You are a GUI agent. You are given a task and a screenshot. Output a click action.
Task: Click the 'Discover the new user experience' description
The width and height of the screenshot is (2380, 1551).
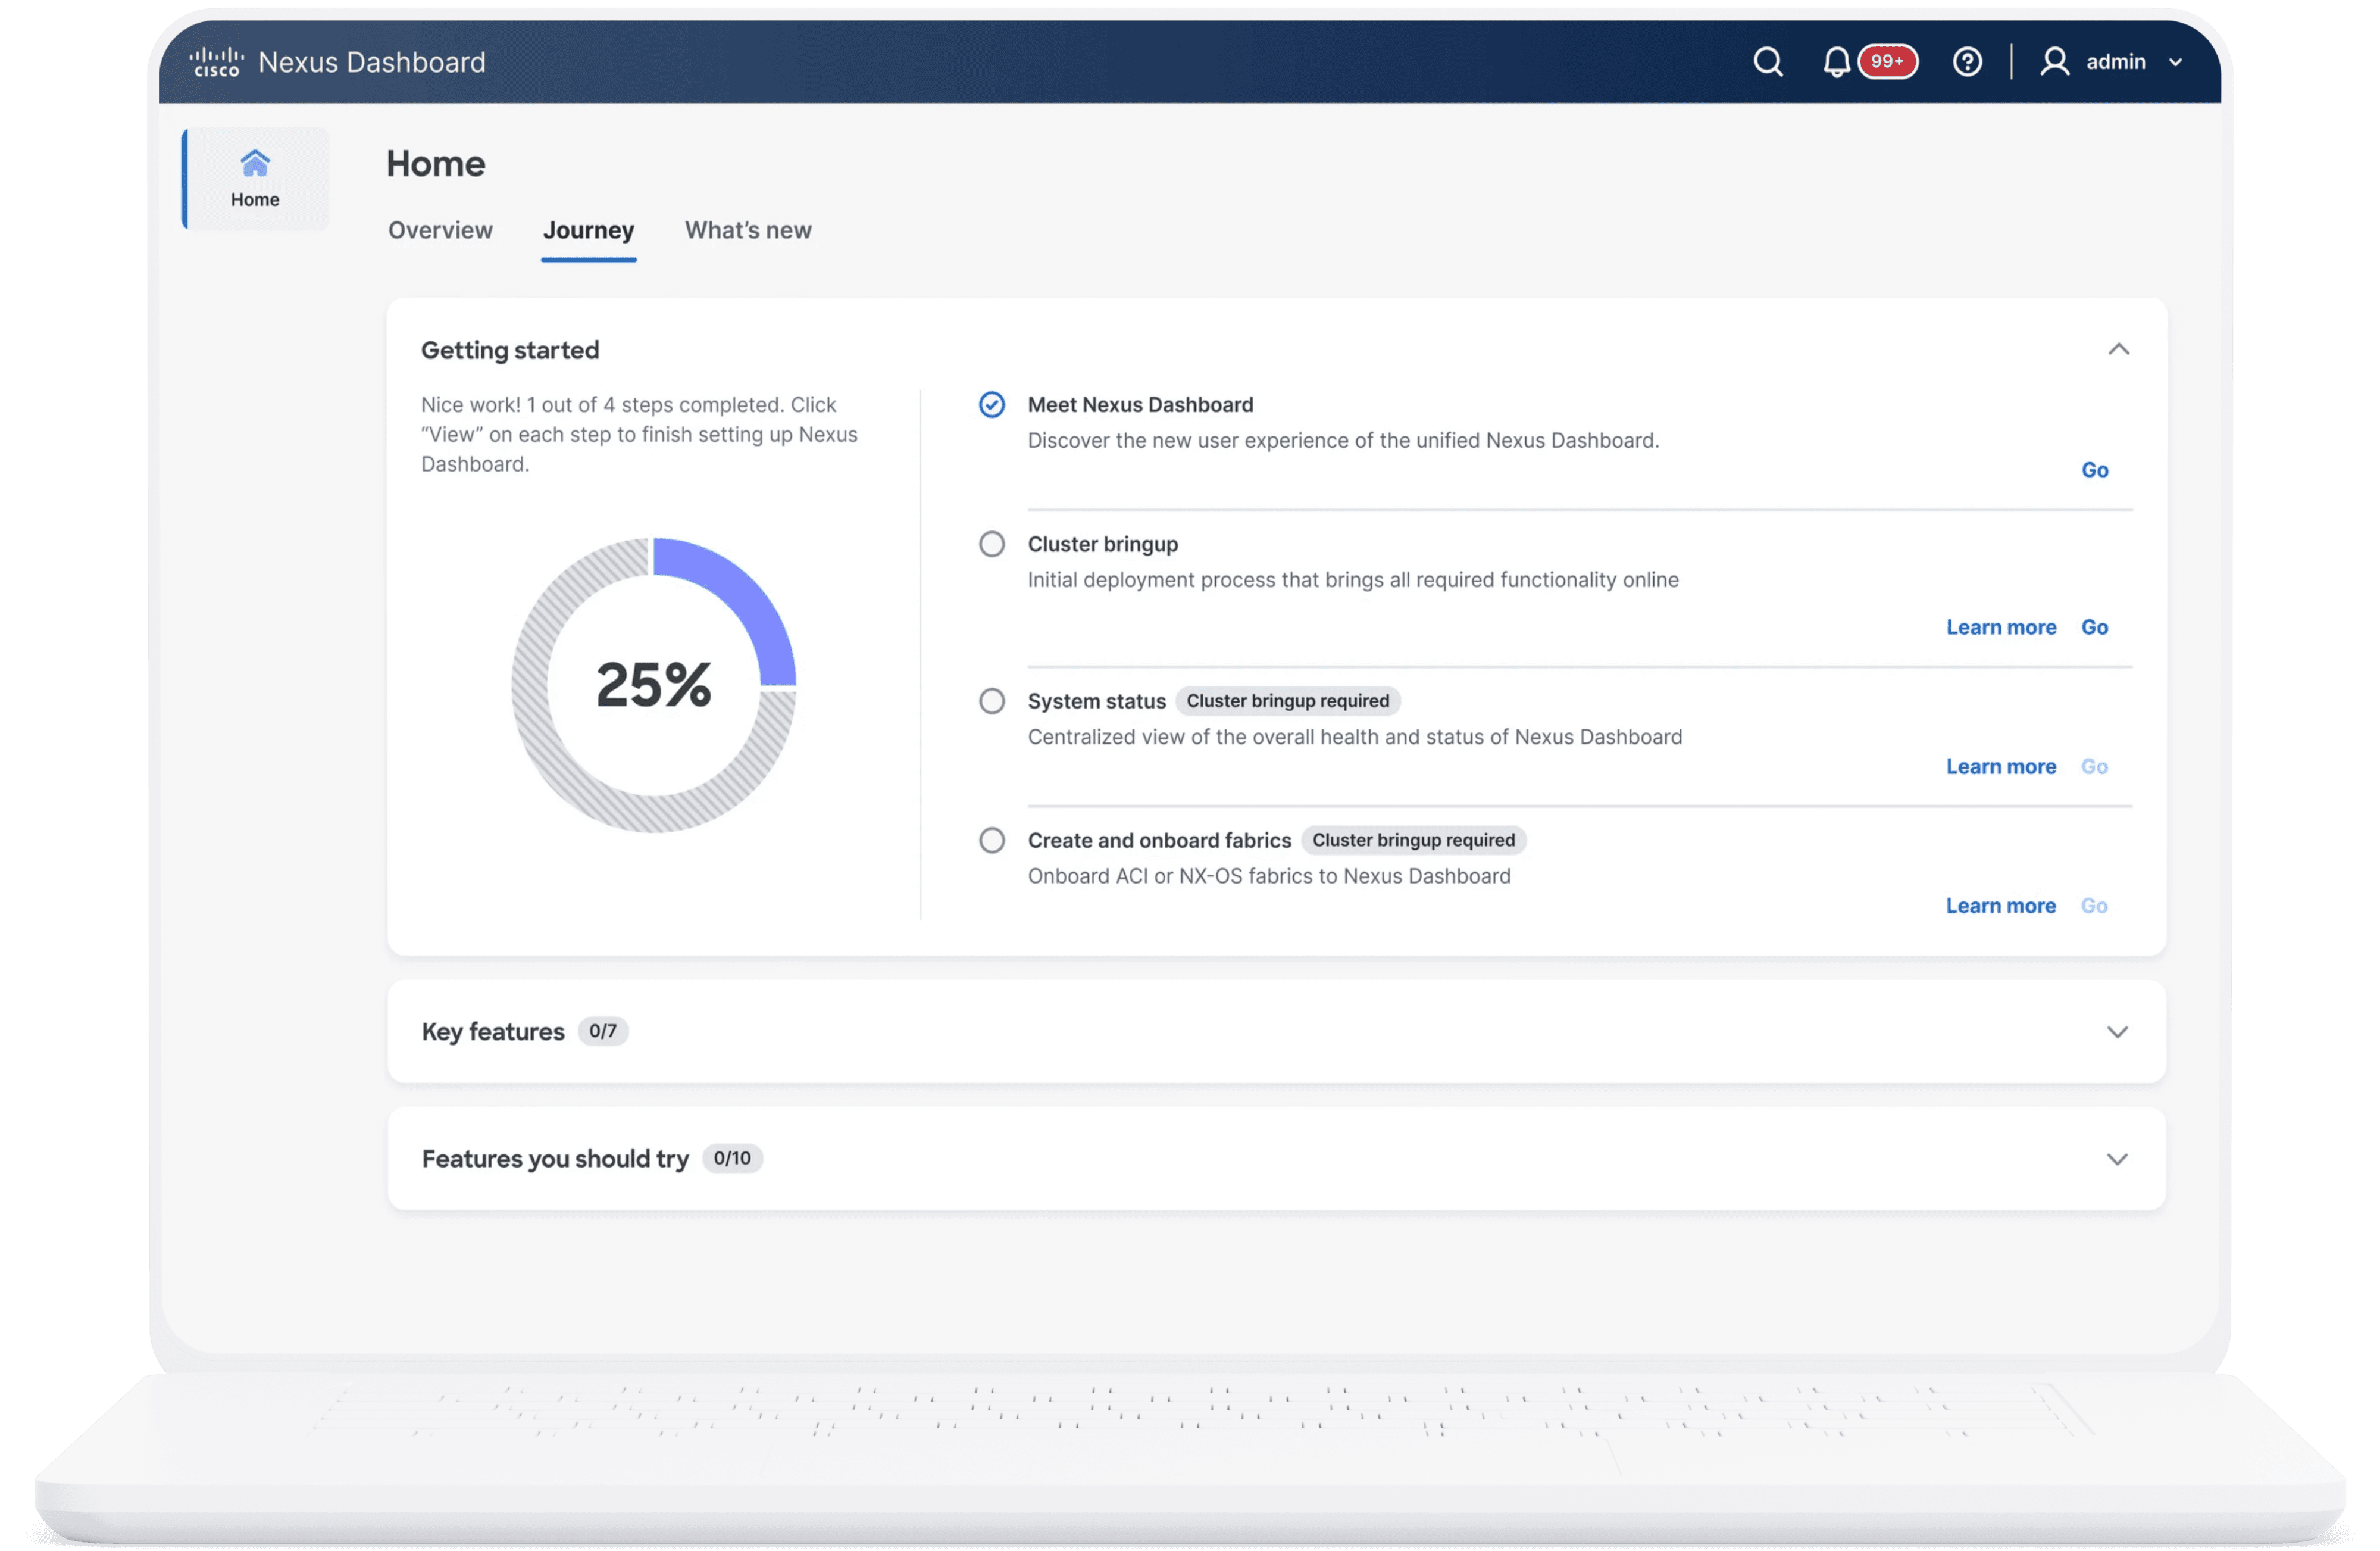point(1343,440)
